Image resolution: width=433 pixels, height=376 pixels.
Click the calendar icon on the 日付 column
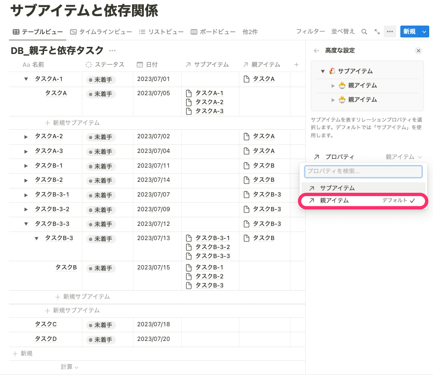tap(139, 65)
